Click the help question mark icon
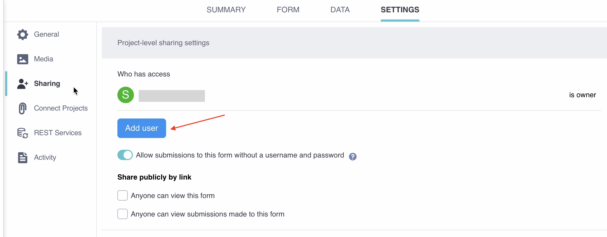Viewport: 607px width, 237px height. (x=353, y=156)
